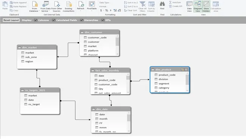Switch to Data View
The image size is (246, 139).
[189, 6]
